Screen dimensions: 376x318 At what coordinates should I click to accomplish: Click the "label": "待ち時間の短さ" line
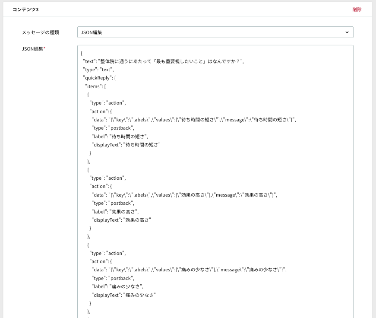coord(120,137)
